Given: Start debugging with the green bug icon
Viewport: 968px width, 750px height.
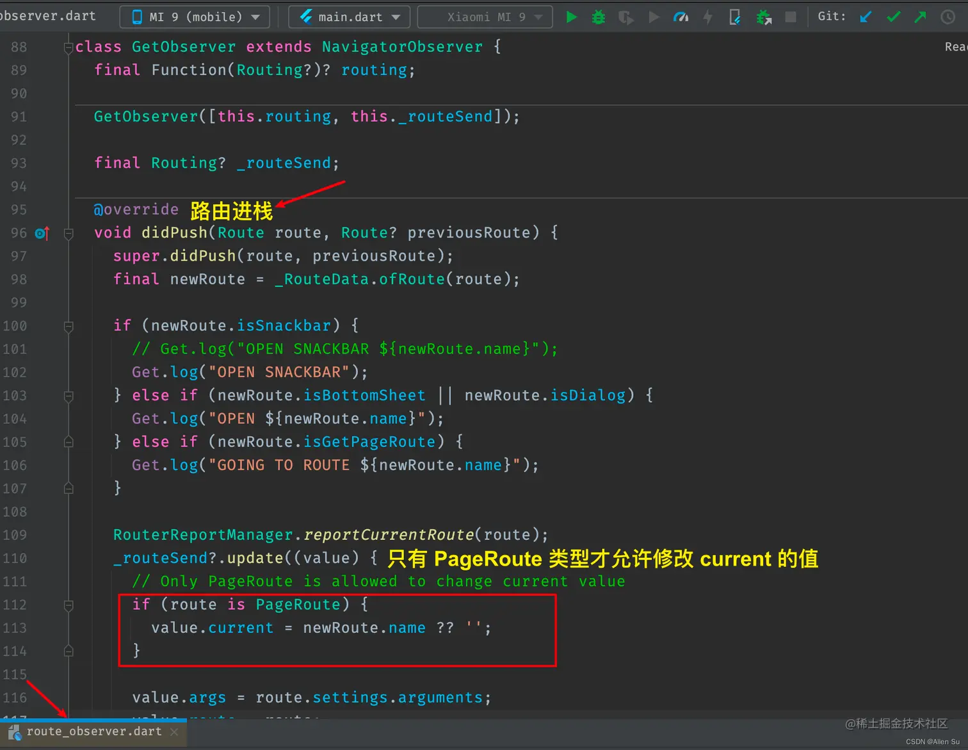Looking at the screenshot, I should (599, 17).
